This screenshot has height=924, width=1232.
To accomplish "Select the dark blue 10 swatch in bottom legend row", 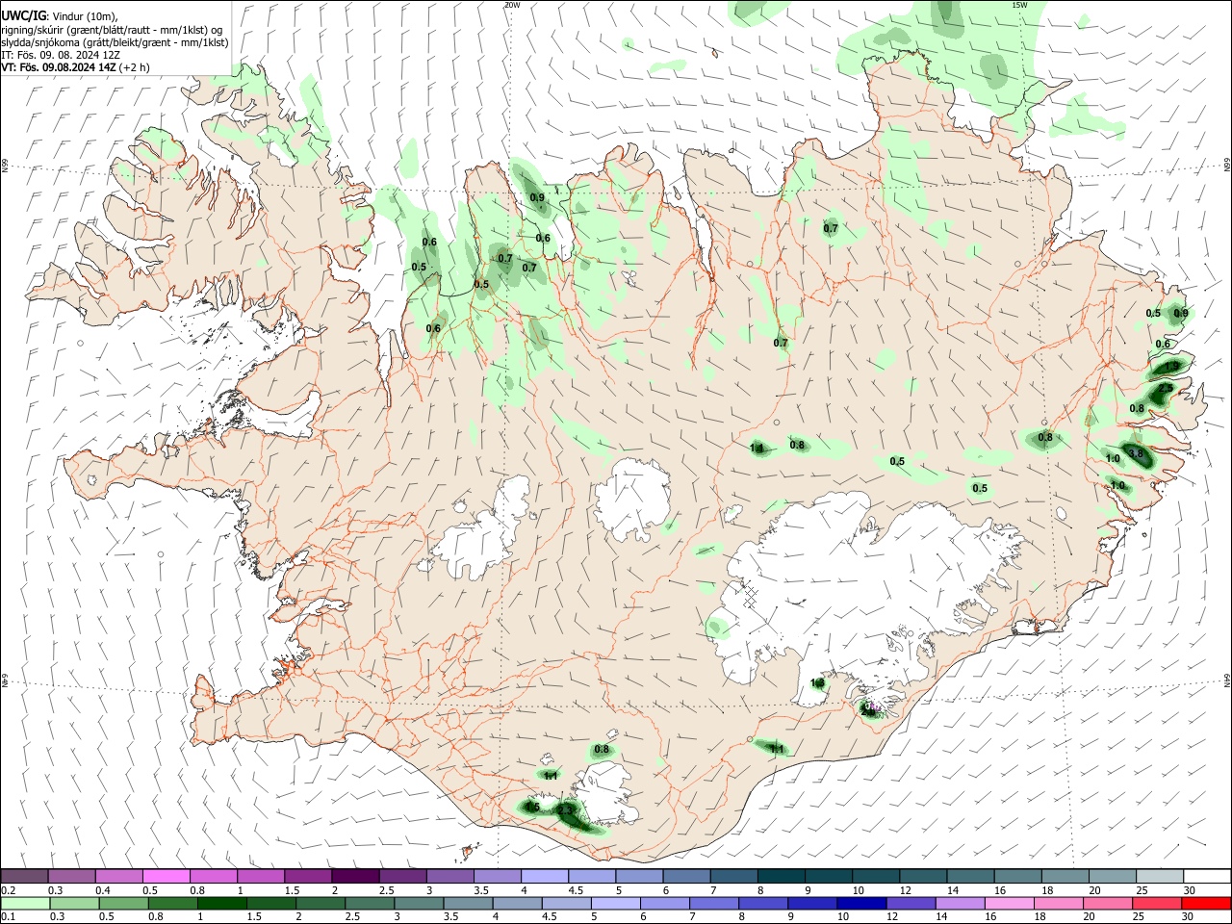I will click(x=860, y=904).
